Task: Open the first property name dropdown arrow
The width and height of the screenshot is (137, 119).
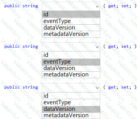Action: pyautogui.click(x=97, y=7)
